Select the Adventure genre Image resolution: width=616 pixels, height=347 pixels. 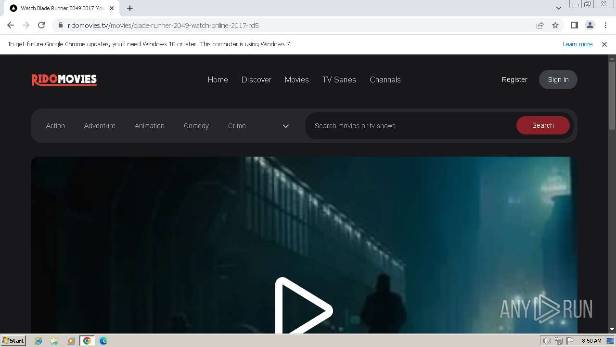click(x=100, y=126)
